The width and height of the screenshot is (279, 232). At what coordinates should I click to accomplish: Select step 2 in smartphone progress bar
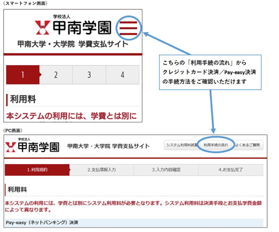point(56,75)
